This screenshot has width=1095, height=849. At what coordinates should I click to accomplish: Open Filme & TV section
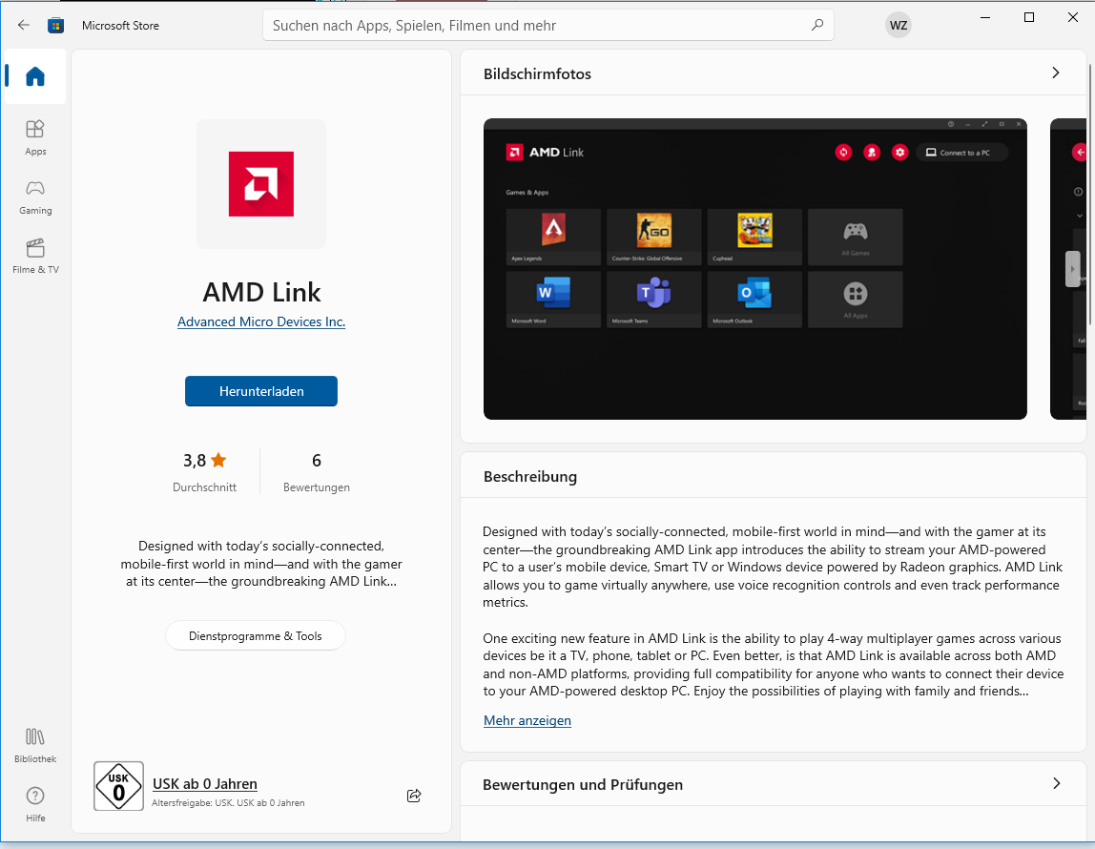click(x=35, y=257)
